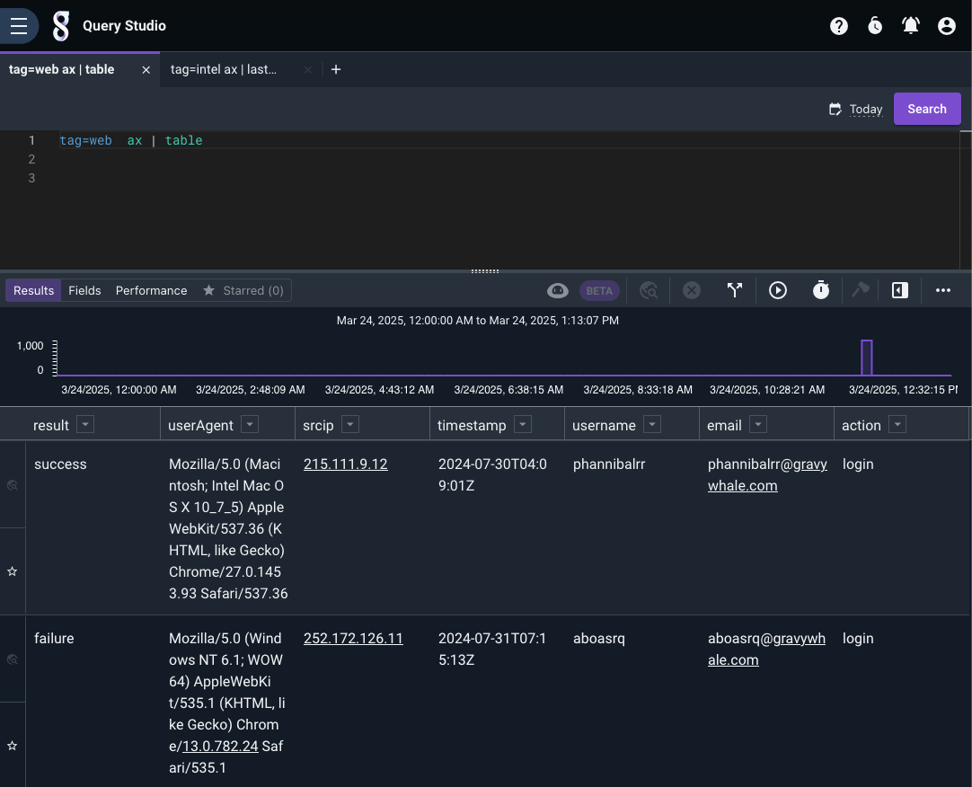The image size is (972, 787).
Task: Open the Fields tab
Action: tap(84, 291)
